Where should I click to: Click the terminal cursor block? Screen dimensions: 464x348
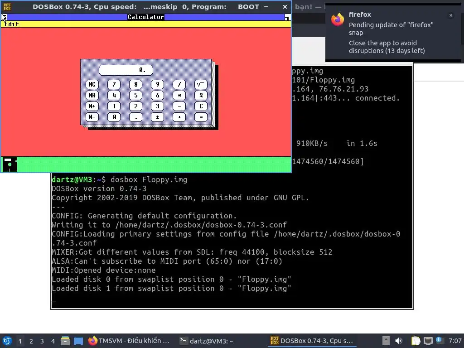pyautogui.click(x=54, y=297)
